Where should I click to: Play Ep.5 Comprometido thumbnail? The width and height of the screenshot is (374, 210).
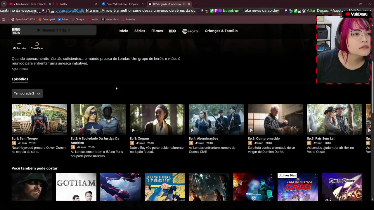pyautogui.click(x=276, y=119)
